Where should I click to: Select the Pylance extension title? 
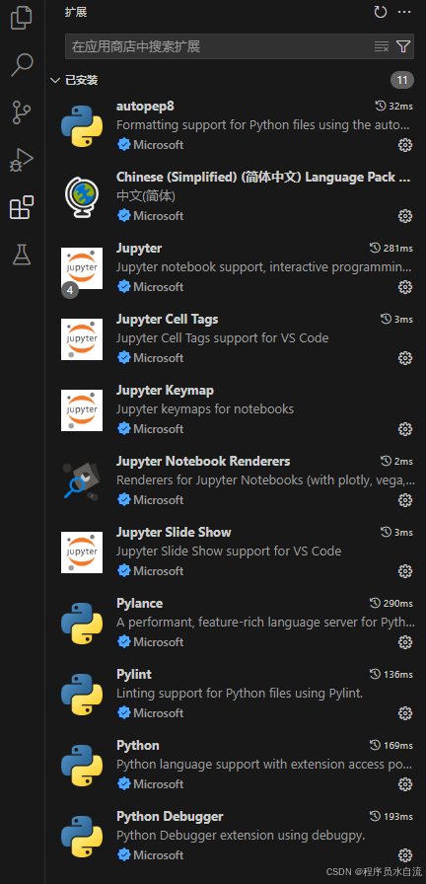(x=139, y=603)
